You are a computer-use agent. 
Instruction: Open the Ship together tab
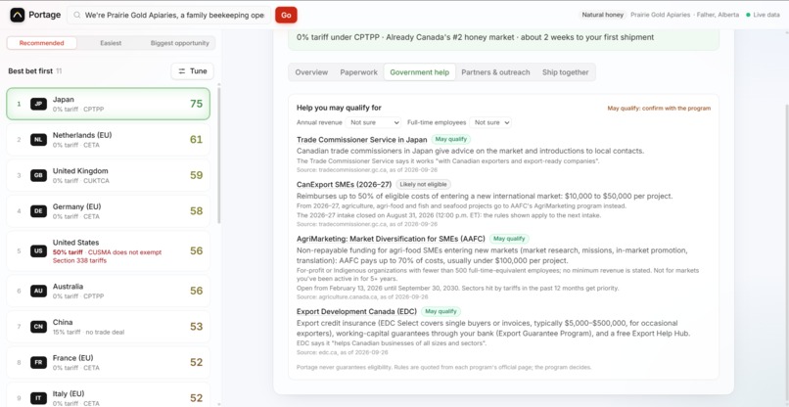[565, 72]
